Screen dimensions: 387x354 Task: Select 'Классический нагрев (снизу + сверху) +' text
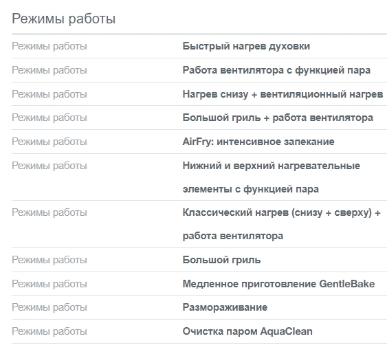(x=281, y=213)
